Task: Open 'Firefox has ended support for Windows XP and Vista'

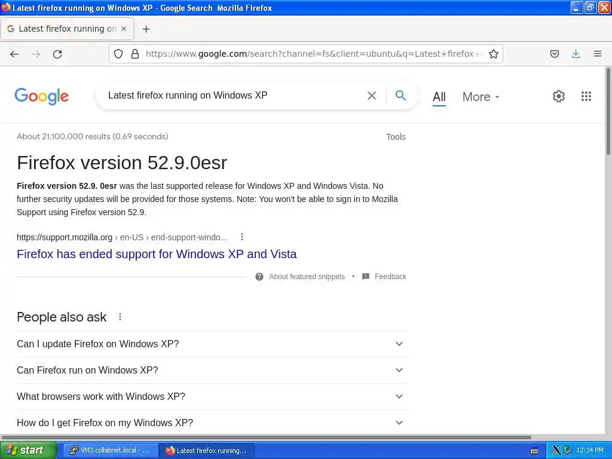Action: click(x=157, y=254)
